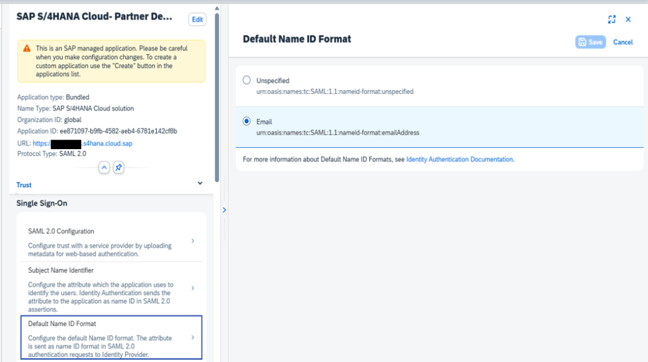Viewport: 648px width, 362px height.
Task: Click the orange warning triangle icon
Action: pos(27,49)
